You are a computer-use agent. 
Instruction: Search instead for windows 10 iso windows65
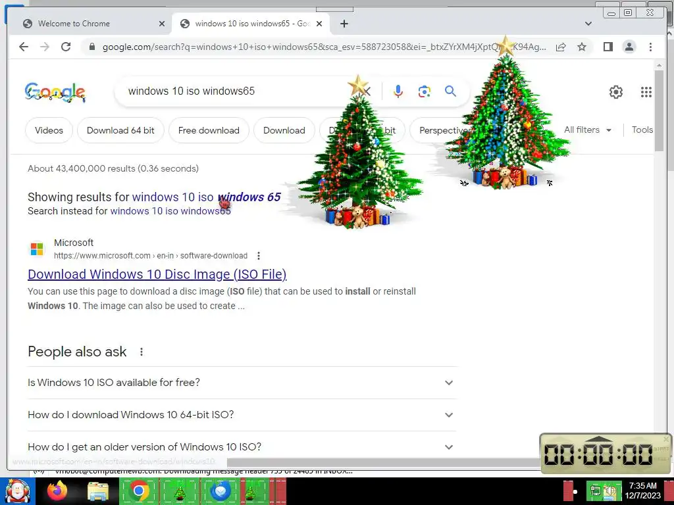(170, 211)
